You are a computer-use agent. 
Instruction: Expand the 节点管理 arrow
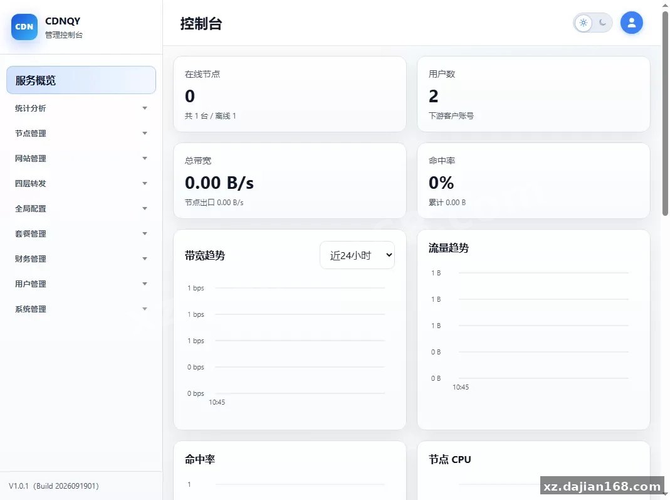(145, 134)
